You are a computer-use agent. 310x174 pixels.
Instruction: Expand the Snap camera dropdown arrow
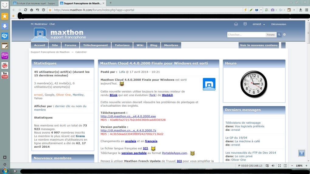click(x=276, y=10)
